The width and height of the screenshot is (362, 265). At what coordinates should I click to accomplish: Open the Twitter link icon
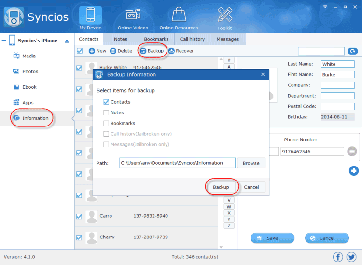351,257
